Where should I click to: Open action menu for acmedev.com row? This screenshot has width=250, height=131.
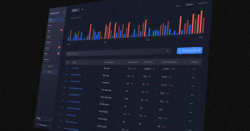(193, 78)
